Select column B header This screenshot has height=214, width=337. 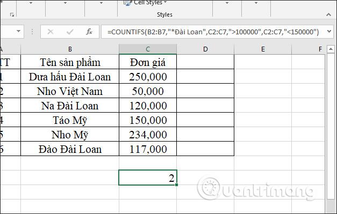[70, 49]
